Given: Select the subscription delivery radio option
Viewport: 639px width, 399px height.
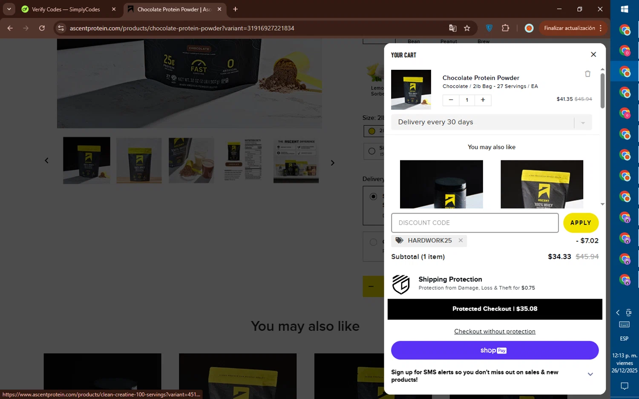Looking at the screenshot, I should 373,197.
